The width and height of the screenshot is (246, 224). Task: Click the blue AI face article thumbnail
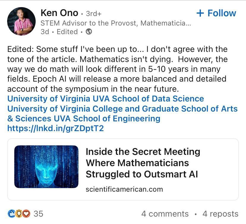(x=46, y=166)
